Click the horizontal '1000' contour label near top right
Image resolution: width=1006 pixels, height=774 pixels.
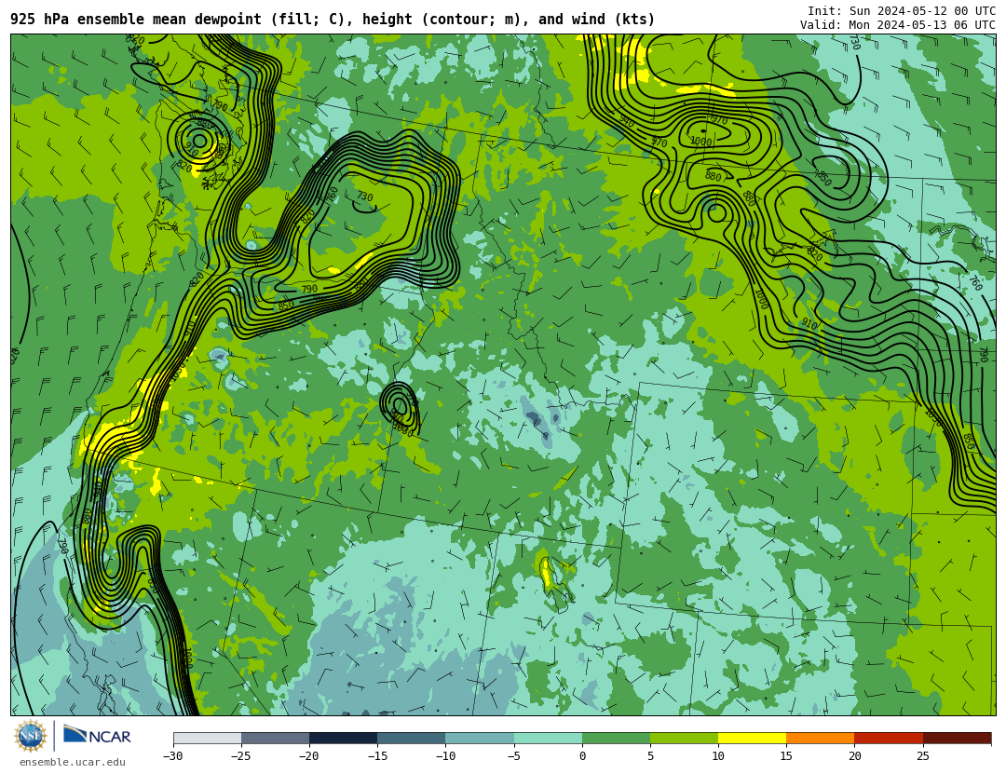tap(700, 142)
